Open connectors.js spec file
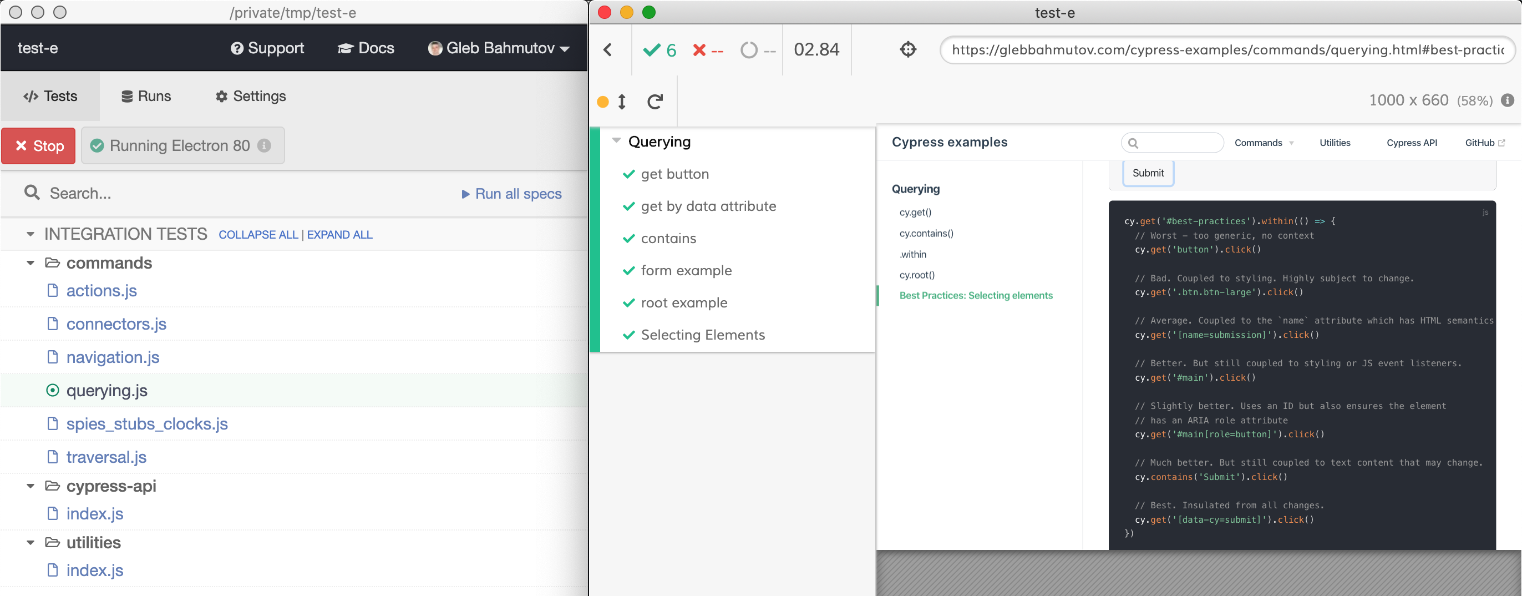 116,324
